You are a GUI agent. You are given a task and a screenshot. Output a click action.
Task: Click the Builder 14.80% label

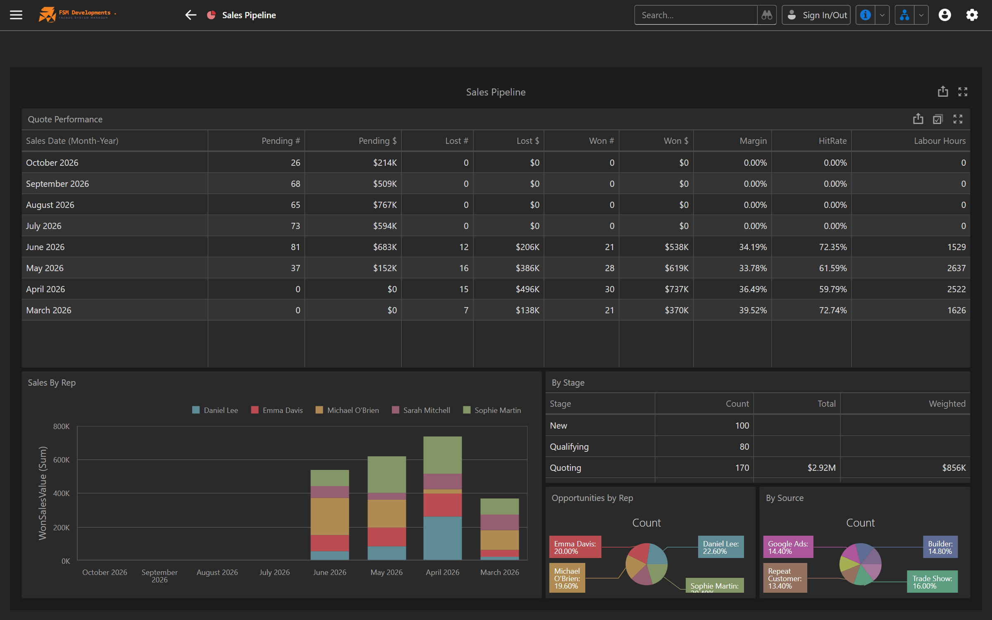point(940,547)
